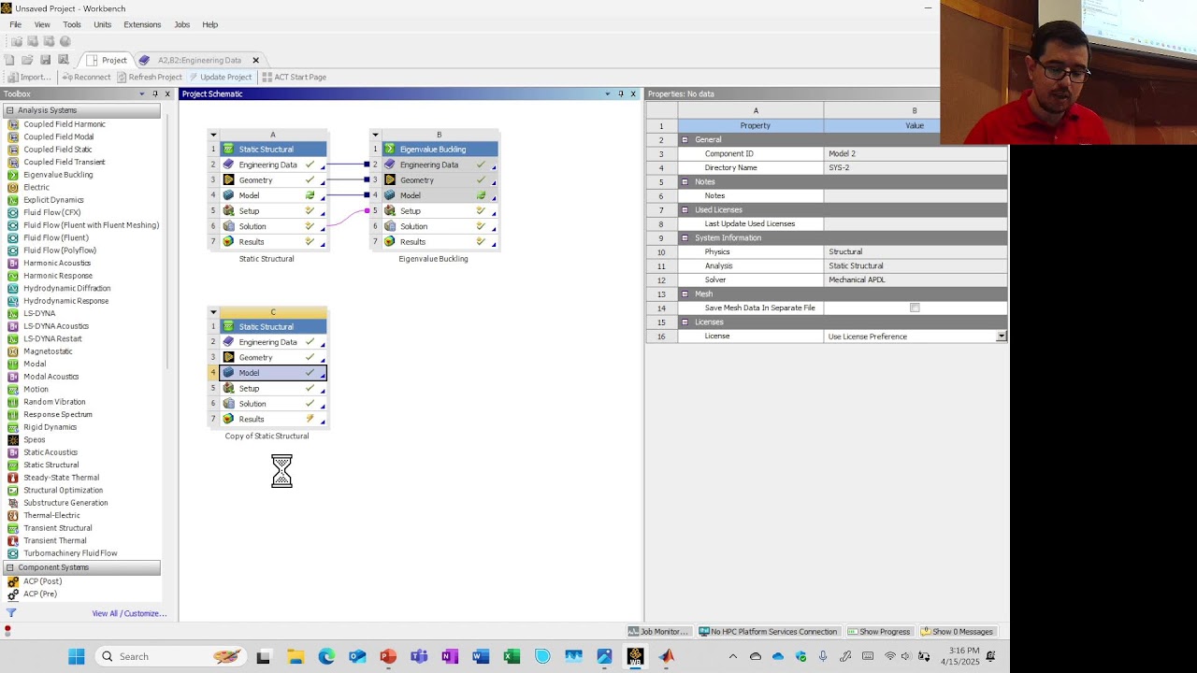The image size is (1197, 673).
Task: Click the Toolbox filter funnel icon
Action: coord(11,613)
